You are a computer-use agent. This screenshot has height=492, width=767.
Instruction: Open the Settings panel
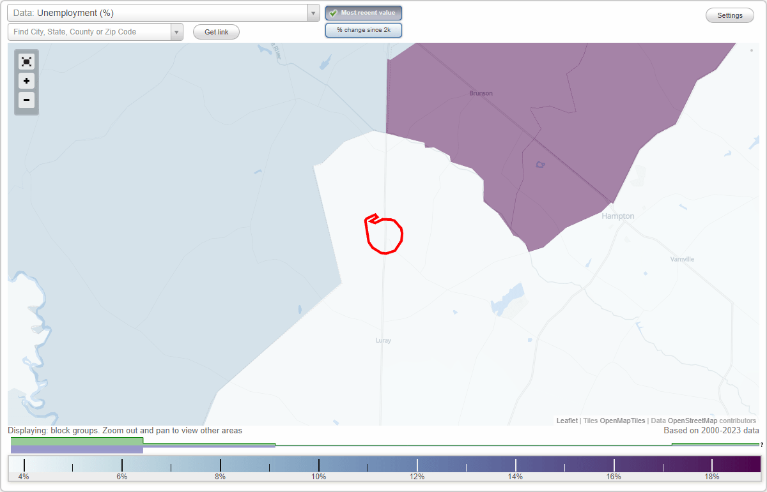tap(729, 15)
